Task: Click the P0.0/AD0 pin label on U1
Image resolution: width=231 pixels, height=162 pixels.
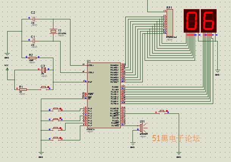Action: [x=114, y=65]
